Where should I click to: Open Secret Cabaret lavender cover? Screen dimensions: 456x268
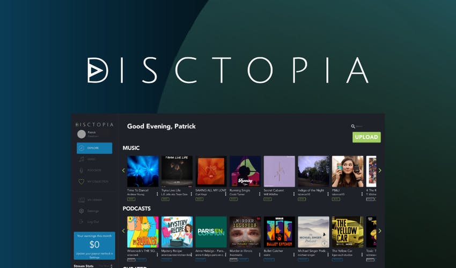pyautogui.click(x=279, y=171)
